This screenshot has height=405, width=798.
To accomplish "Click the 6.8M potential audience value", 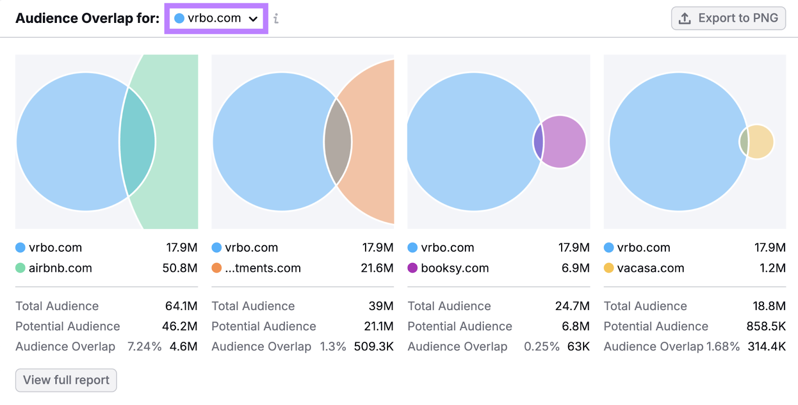I will pyautogui.click(x=576, y=326).
